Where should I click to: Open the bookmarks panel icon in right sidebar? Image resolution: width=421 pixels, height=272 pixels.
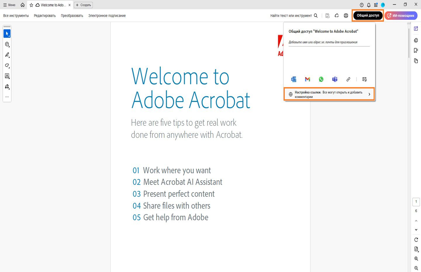pyautogui.click(x=416, y=51)
